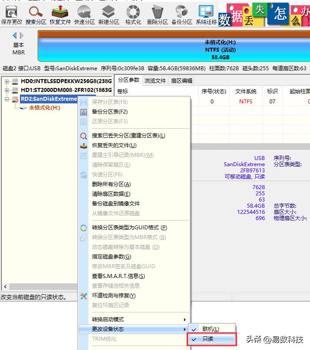
Task: Click the 2FB97613 value text
Action: 253,170
